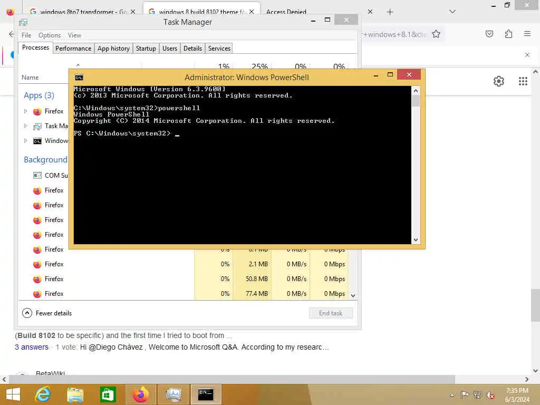Click the Firefox icon in the Apps list
This screenshot has width=540, height=405.
tap(37, 112)
